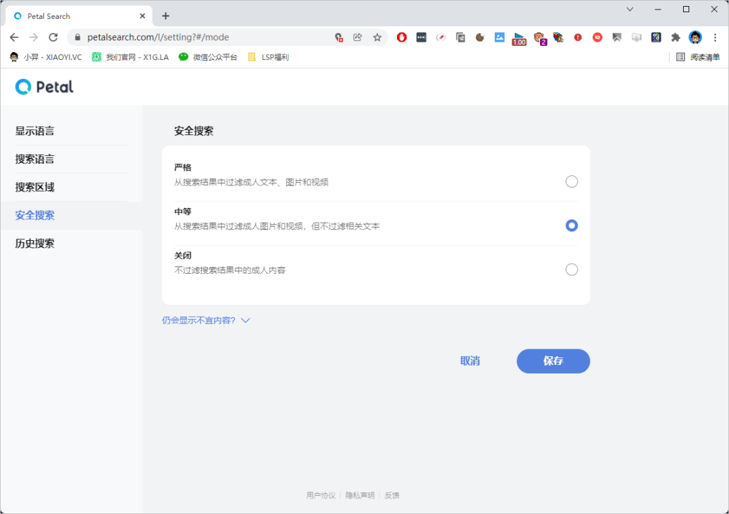Open the tab search dropdown arrow
The image size is (729, 514).
tap(630, 9)
